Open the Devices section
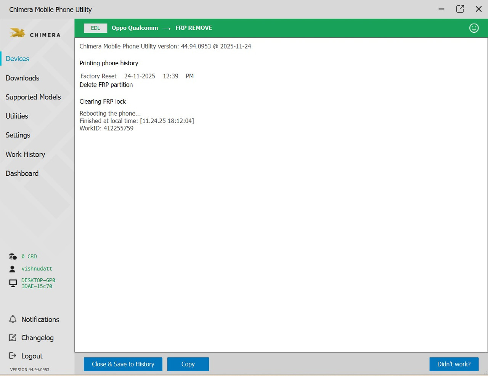This screenshot has height=376, width=488. coord(18,59)
